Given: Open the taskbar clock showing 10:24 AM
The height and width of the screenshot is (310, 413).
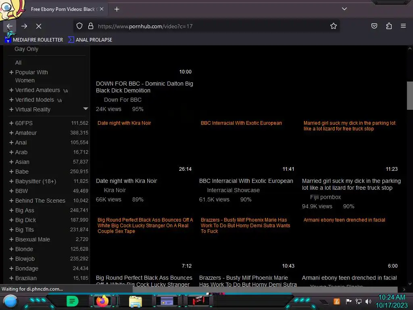Looking at the screenshot, I should coord(392,301).
